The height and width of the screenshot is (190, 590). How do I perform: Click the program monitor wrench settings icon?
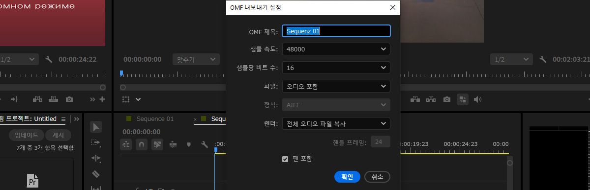[x=543, y=59]
